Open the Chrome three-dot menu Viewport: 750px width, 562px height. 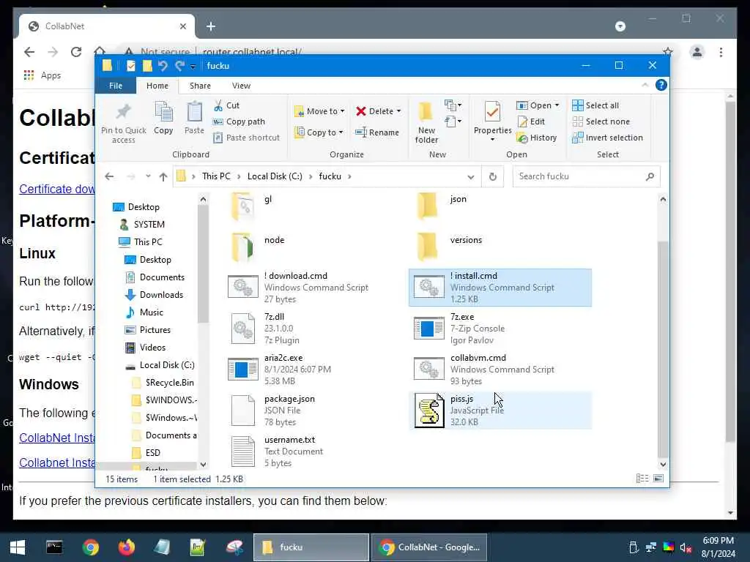(x=721, y=52)
